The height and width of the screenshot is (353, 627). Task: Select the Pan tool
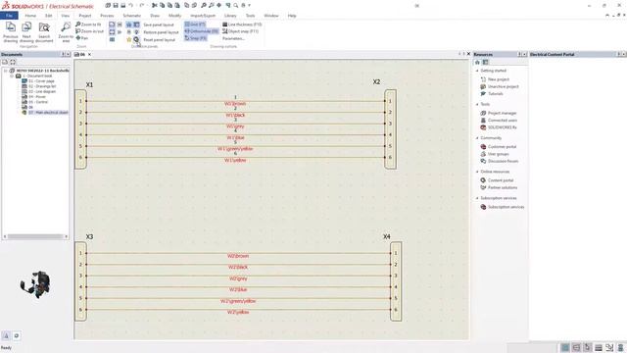(x=82, y=38)
